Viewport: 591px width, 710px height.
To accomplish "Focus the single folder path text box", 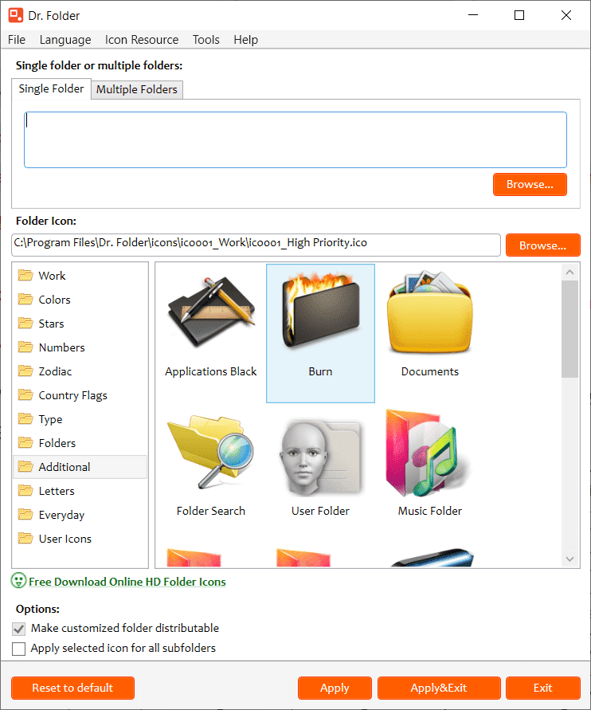I will point(295,140).
